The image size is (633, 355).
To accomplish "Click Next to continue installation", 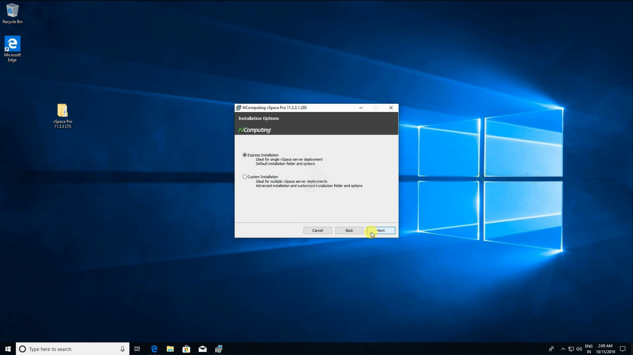I will (x=381, y=230).
